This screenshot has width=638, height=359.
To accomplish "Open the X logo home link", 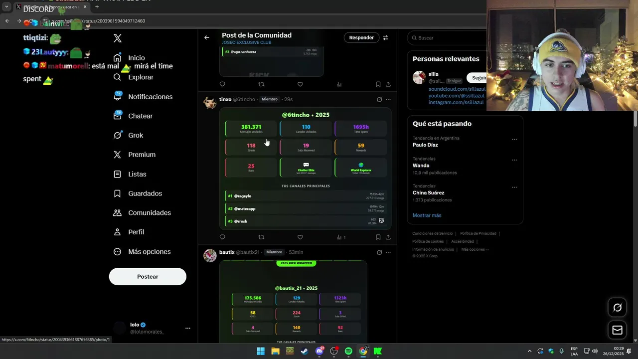I will tap(118, 38).
